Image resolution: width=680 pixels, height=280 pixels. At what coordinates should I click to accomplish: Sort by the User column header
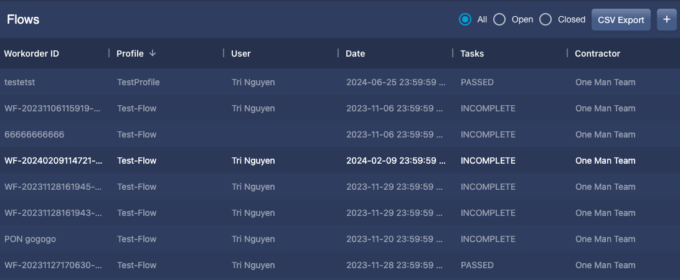coord(241,54)
